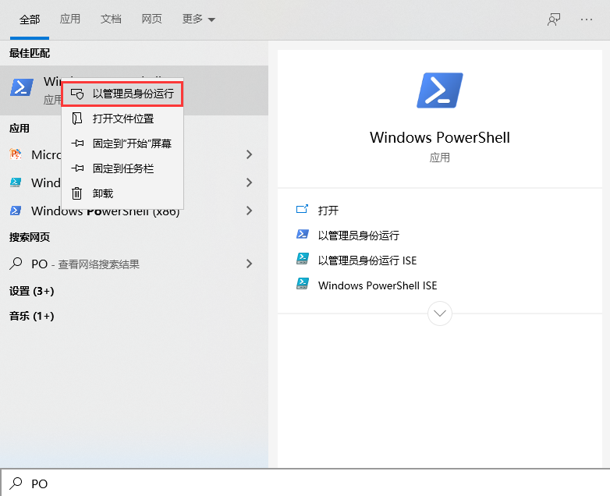The height and width of the screenshot is (496, 610).
Task: Click the Windows PowerShell ISE list icon
Action: 16,182
